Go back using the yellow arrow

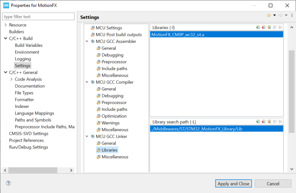(x=269, y=15)
